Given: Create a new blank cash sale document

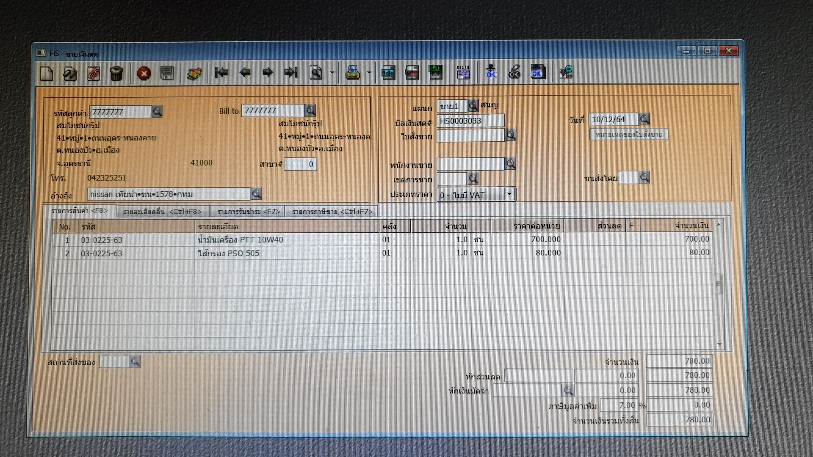Looking at the screenshot, I should [47, 73].
